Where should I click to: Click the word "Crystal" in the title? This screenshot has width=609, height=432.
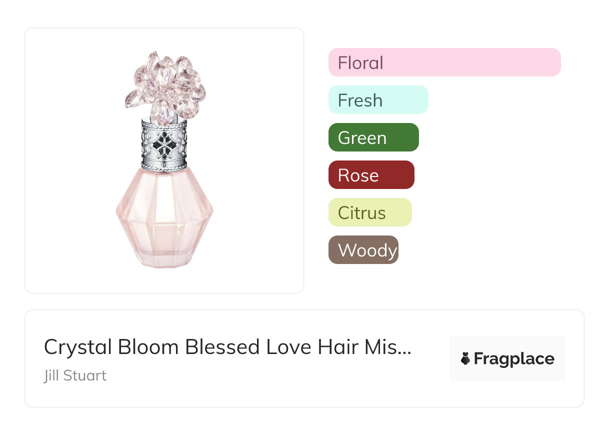76,347
